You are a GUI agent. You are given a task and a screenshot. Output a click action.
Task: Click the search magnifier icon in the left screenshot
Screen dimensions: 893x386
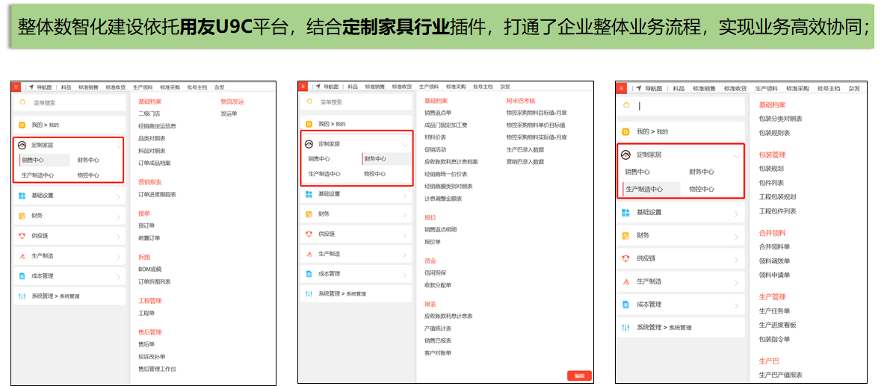22,102
